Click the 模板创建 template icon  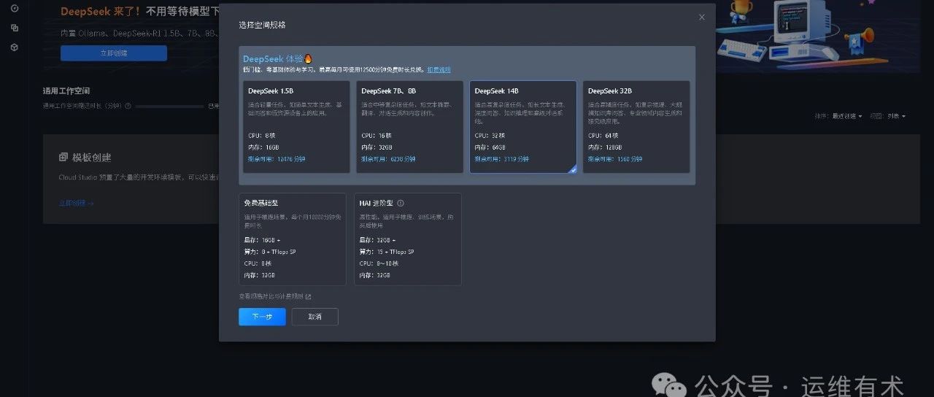[x=63, y=158]
